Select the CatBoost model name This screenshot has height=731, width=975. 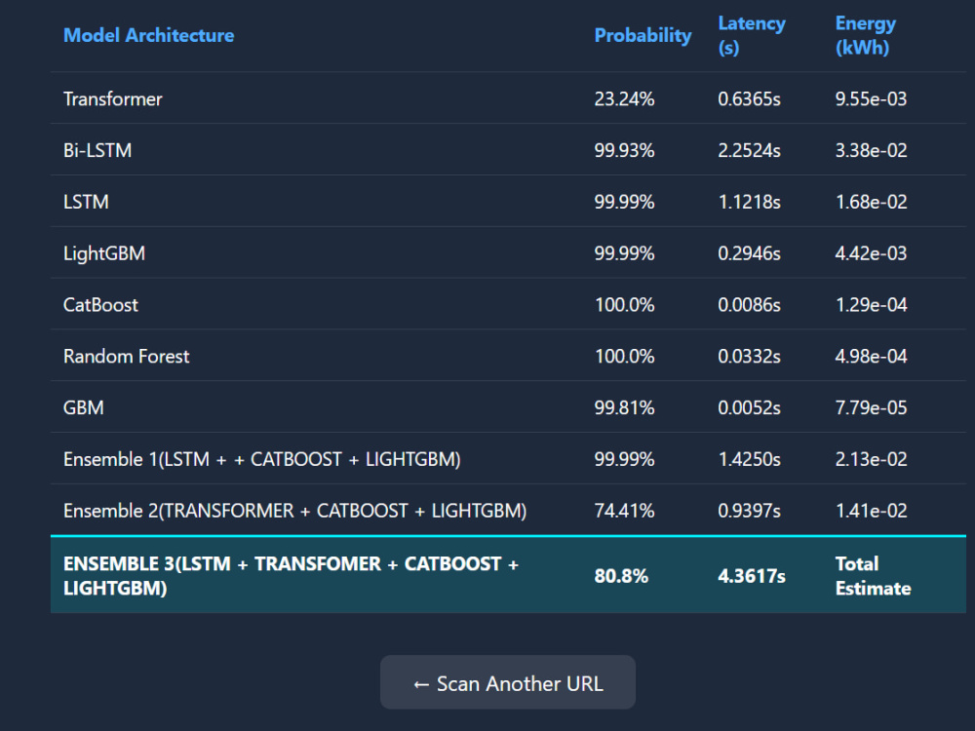point(100,305)
